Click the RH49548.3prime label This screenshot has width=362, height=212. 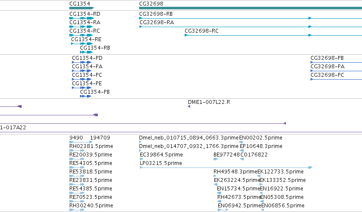pos(235,172)
